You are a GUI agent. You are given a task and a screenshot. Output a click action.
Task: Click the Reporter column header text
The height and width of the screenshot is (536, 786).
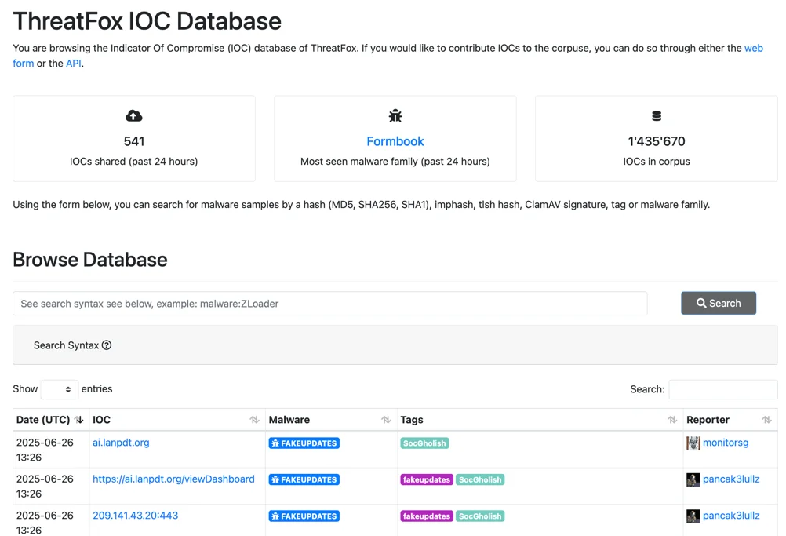coord(708,420)
